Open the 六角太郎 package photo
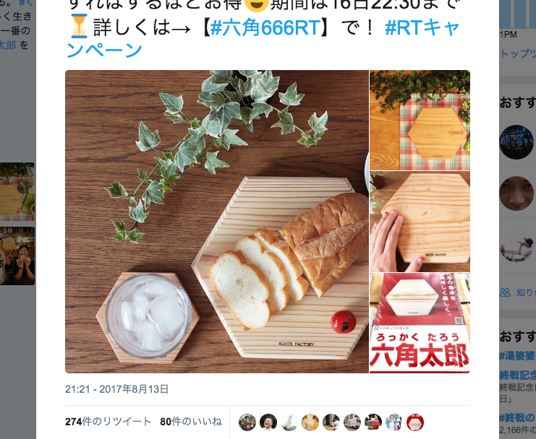The width and height of the screenshot is (536, 439). pyautogui.click(x=420, y=323)
